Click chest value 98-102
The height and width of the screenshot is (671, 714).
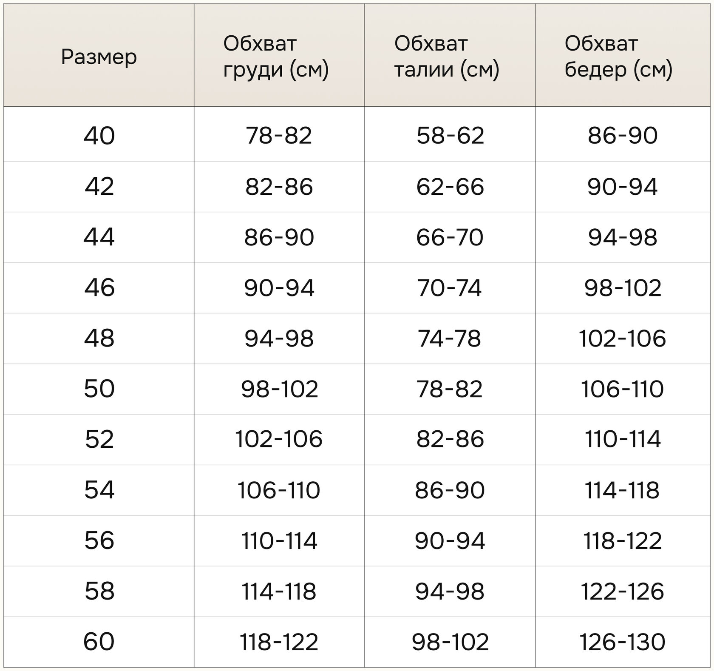279,389
